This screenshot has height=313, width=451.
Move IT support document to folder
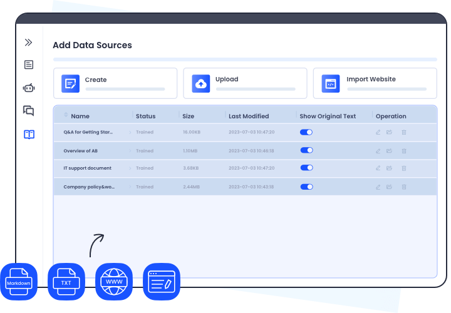pyautogui.click(x=389, y=168)
